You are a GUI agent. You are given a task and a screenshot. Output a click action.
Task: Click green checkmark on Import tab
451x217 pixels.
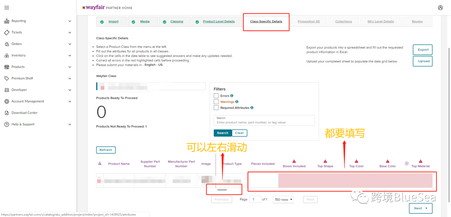coord(102,22)
